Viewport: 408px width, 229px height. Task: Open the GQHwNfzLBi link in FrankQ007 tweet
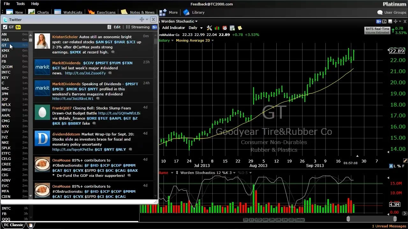119,113
